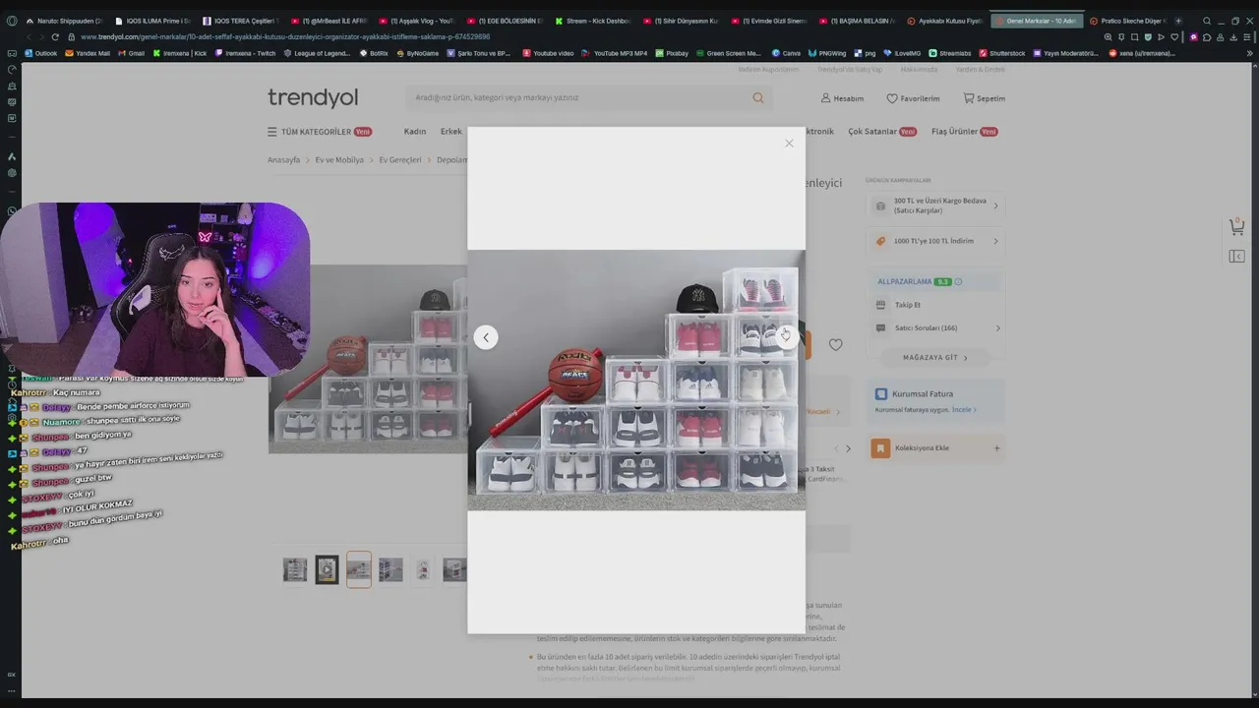Open Yardım & Destek link
Screen dimensions: 1259x708
(x=981, y=70)
